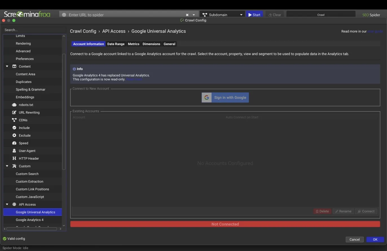Switch to the Date Range tab
This screenshot has width=387, height=251.
(116, 44)
